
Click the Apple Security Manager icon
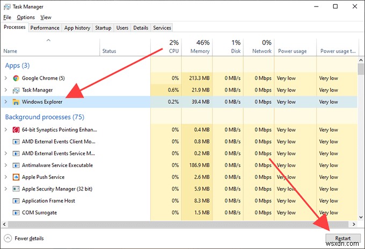pyautogui.click(x=16, y=189)
